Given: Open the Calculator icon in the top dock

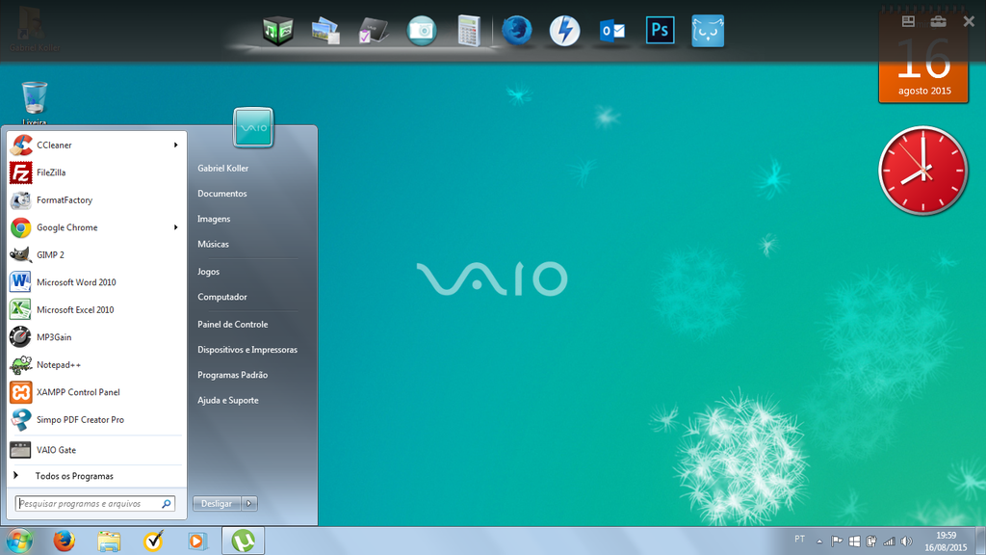Looking at the screenshot, I should pos(469,30).
